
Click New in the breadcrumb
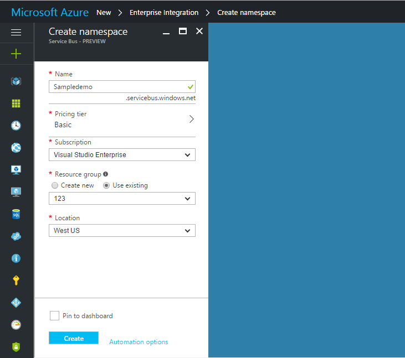[104, 13]
